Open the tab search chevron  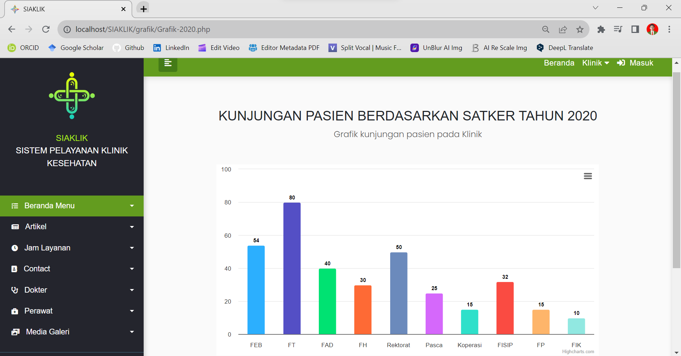point(596,8)
